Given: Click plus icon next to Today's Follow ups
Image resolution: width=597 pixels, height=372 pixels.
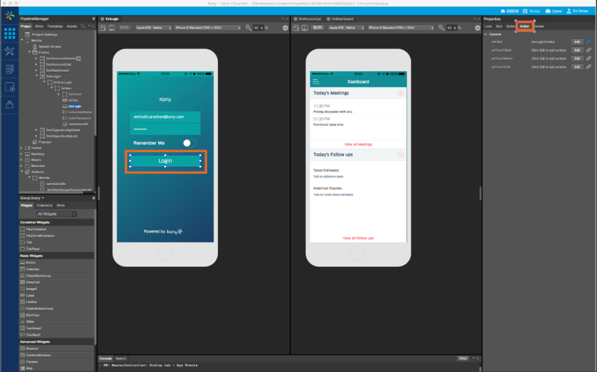Looking at the screenshot, I should pyautogui.click(x=400, y=154).
